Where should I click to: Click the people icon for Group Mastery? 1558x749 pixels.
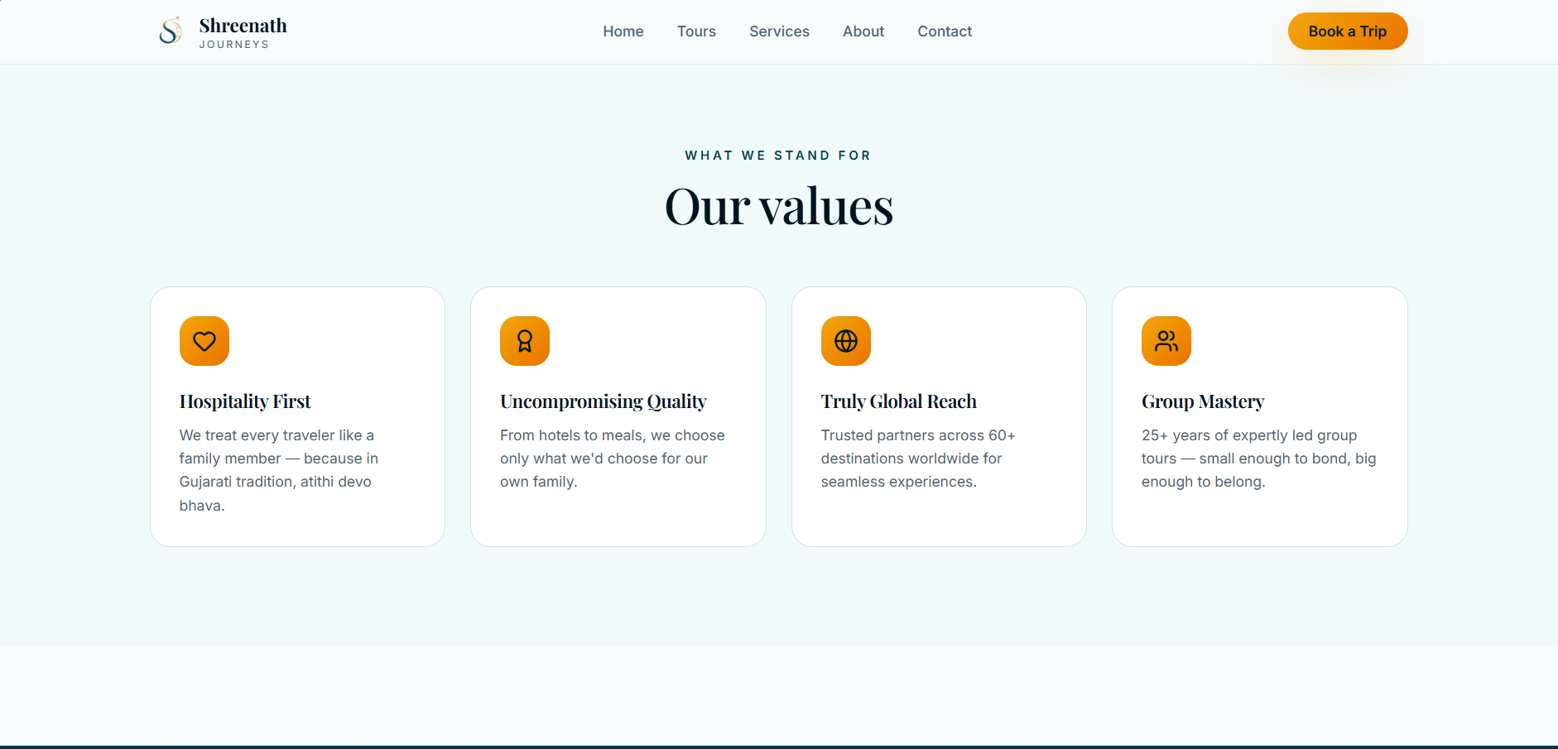click(1166, 341)
